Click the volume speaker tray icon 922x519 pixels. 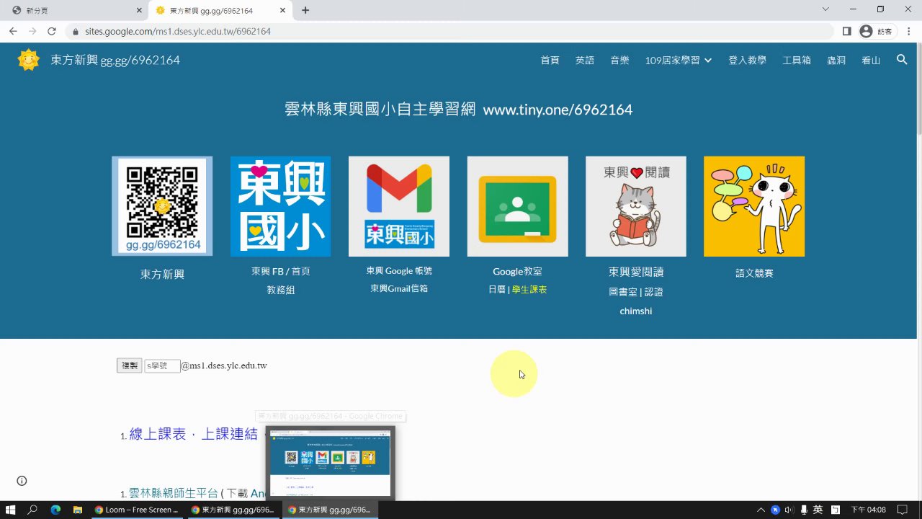click(789, 510)
